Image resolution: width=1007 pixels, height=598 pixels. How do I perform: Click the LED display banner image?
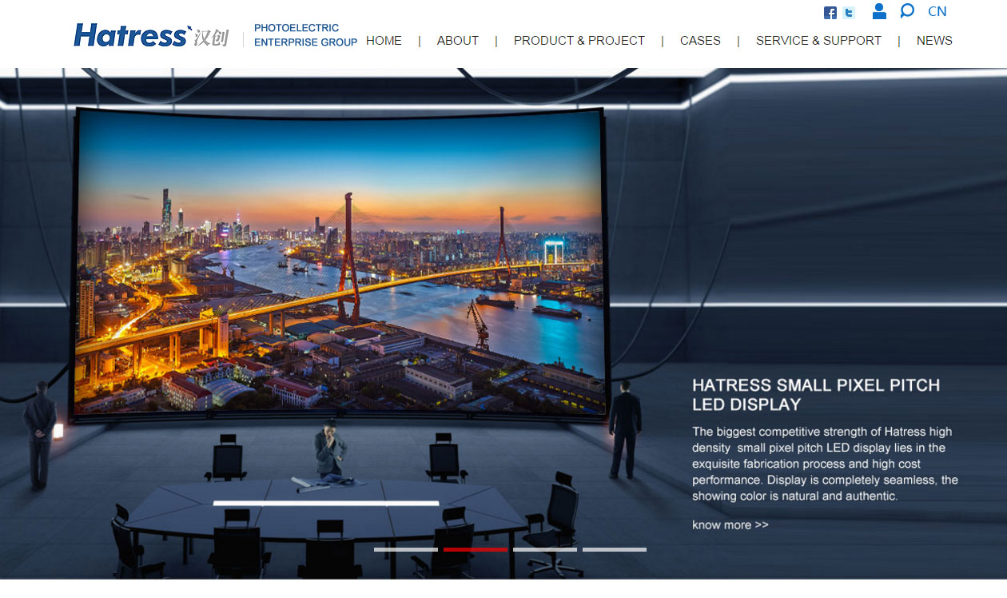504,323
